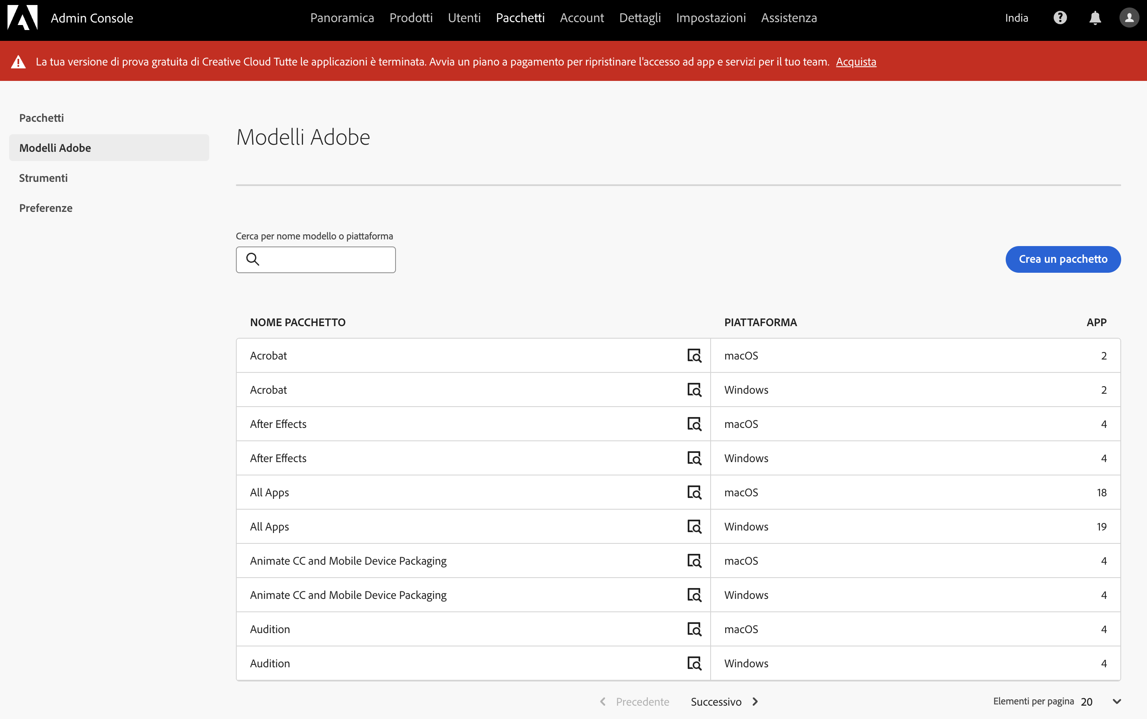Screen dimensions: 1147x719
Task: Preview the Audition Windows package details
Action: pyautogui.click(x=694, y=664)
